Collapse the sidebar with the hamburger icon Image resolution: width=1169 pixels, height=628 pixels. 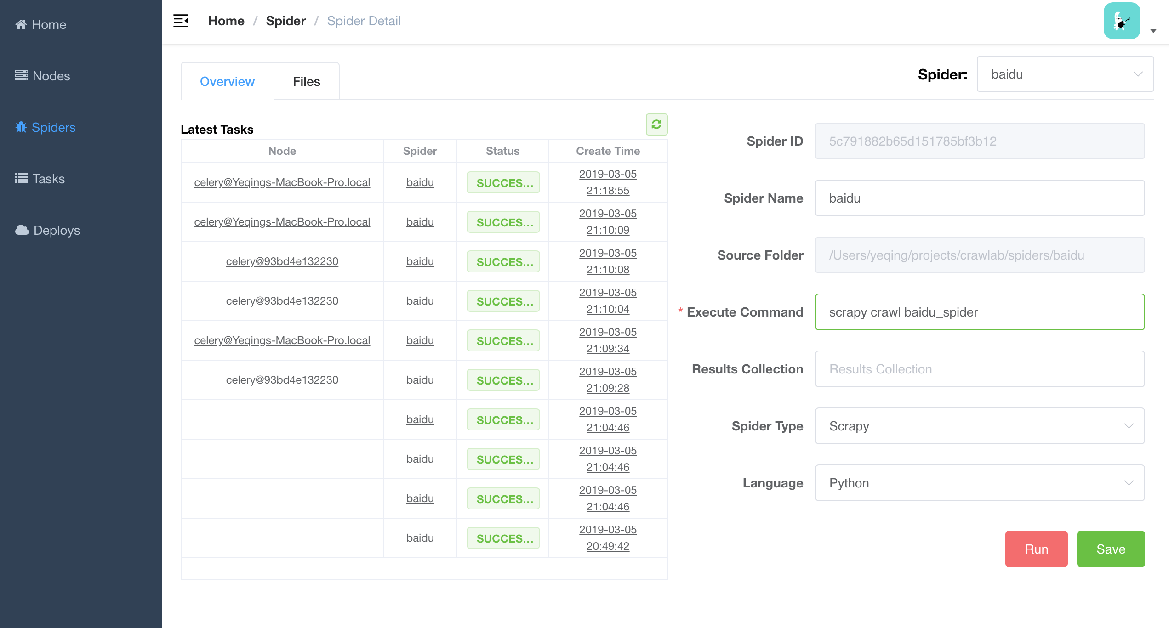click(181, 21)
